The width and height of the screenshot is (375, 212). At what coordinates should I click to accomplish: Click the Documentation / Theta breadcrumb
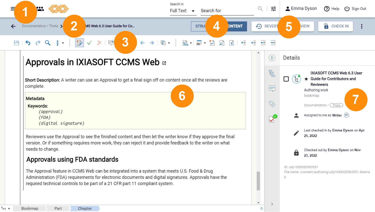click(x=40, y=26)
